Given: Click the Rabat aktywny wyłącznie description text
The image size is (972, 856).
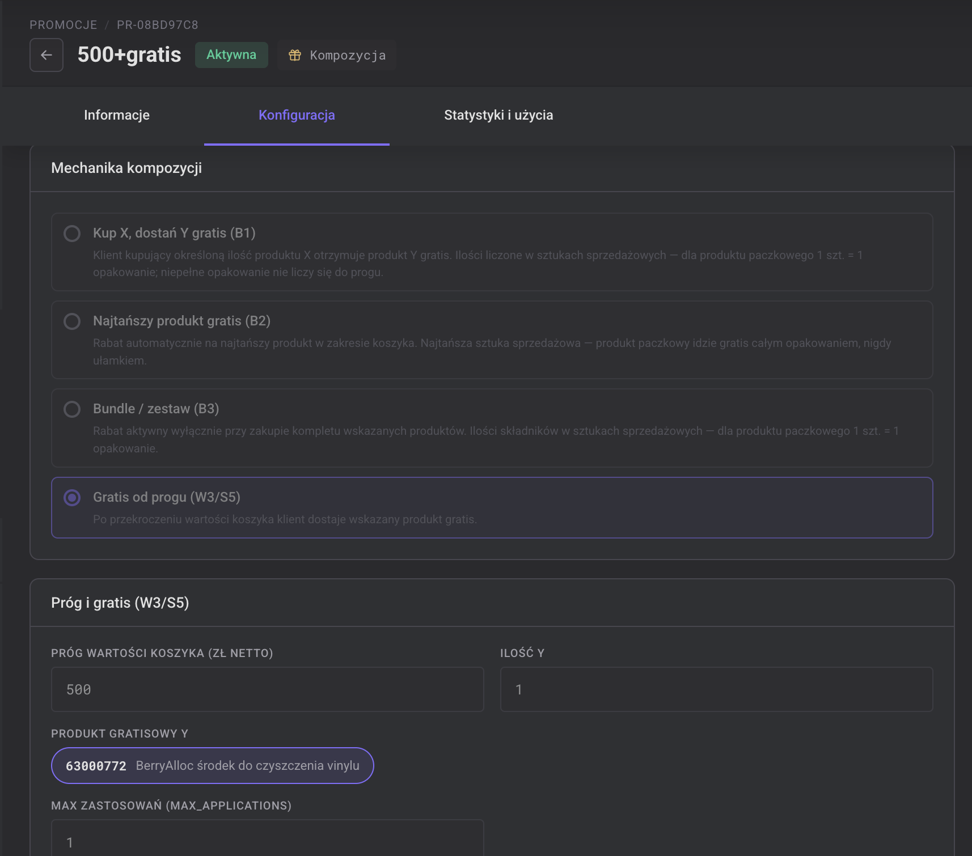Looking at the screenshot, I should pyautogui.click(x=496, y=439).
